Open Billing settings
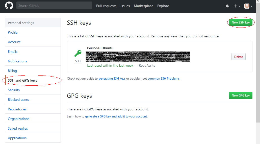This screenshot has height=144, width=260. click(x=33, y=71)
